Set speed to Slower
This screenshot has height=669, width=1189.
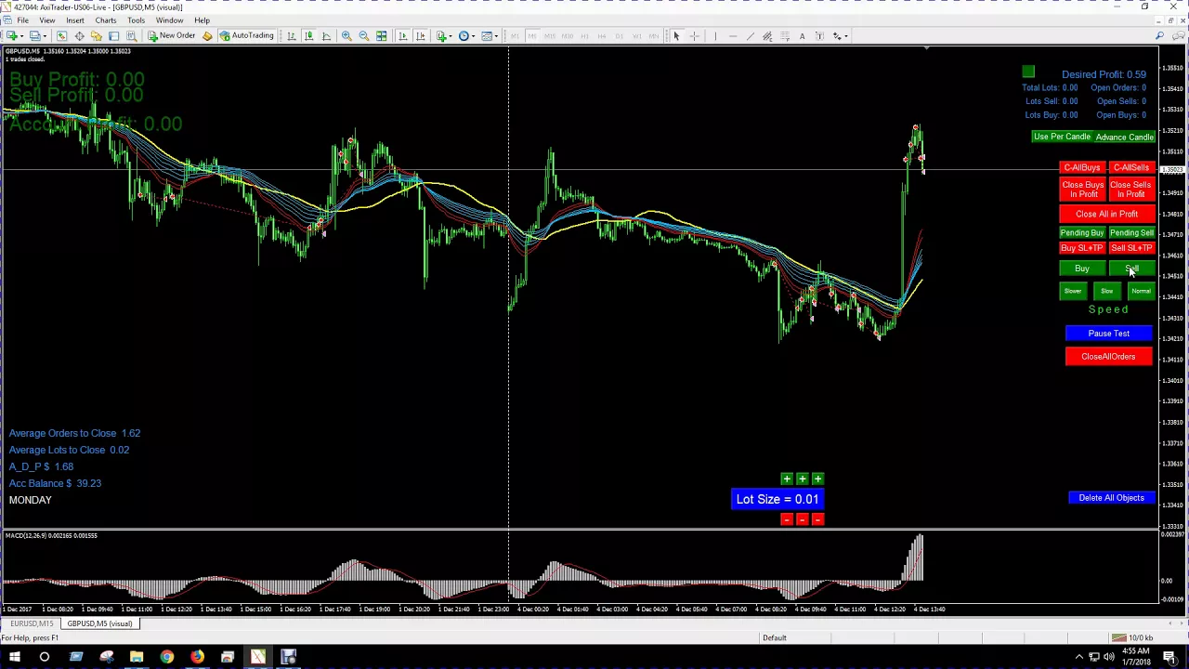tap(1073, 292)
